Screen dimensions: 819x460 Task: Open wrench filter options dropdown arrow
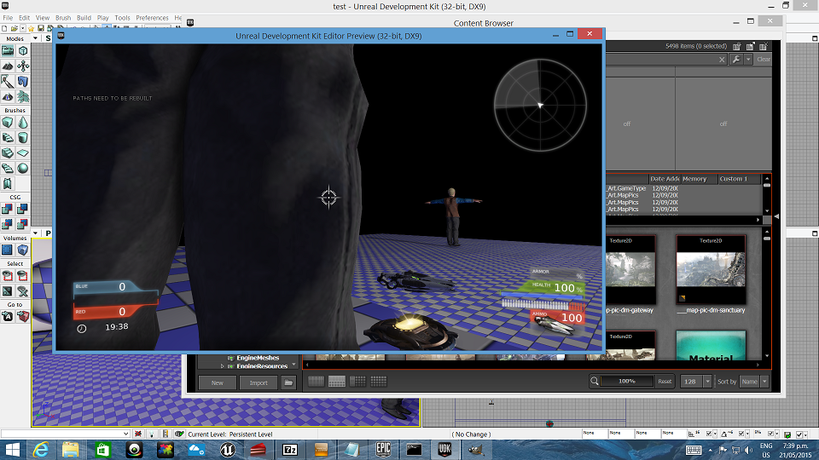click(x=748, y=60)
